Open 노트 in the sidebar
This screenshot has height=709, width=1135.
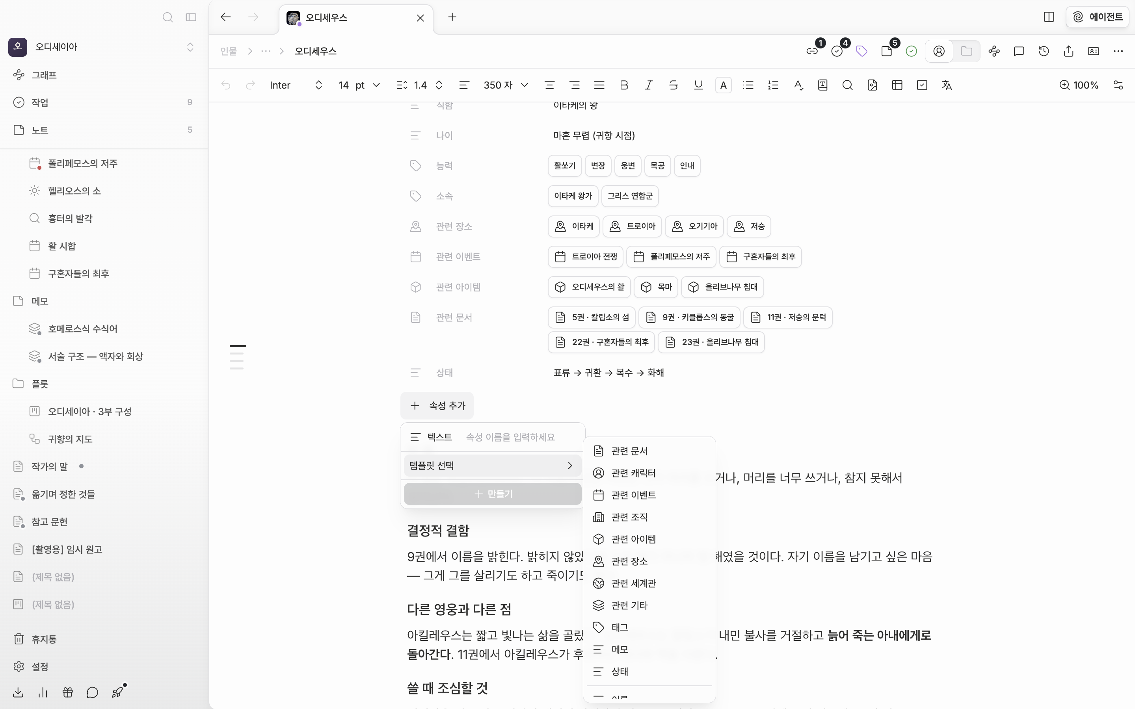pos(104,130)
